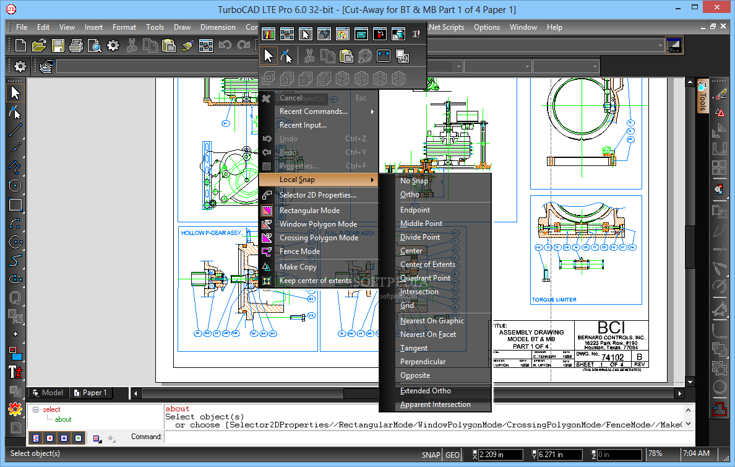Click the format painter brush icon

tap(187, 46)
